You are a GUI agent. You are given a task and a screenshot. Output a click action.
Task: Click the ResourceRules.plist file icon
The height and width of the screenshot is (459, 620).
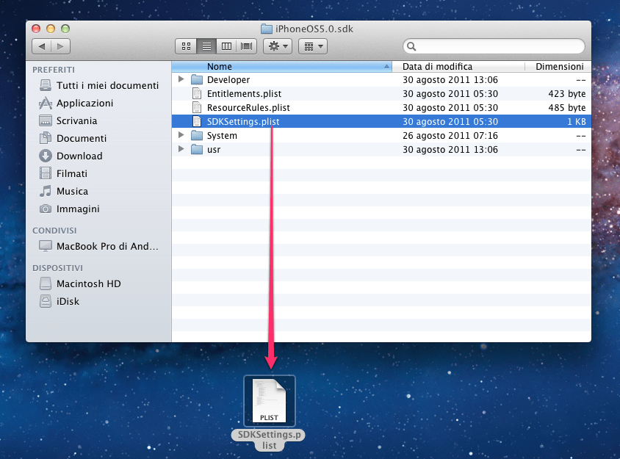click(197, 107)
